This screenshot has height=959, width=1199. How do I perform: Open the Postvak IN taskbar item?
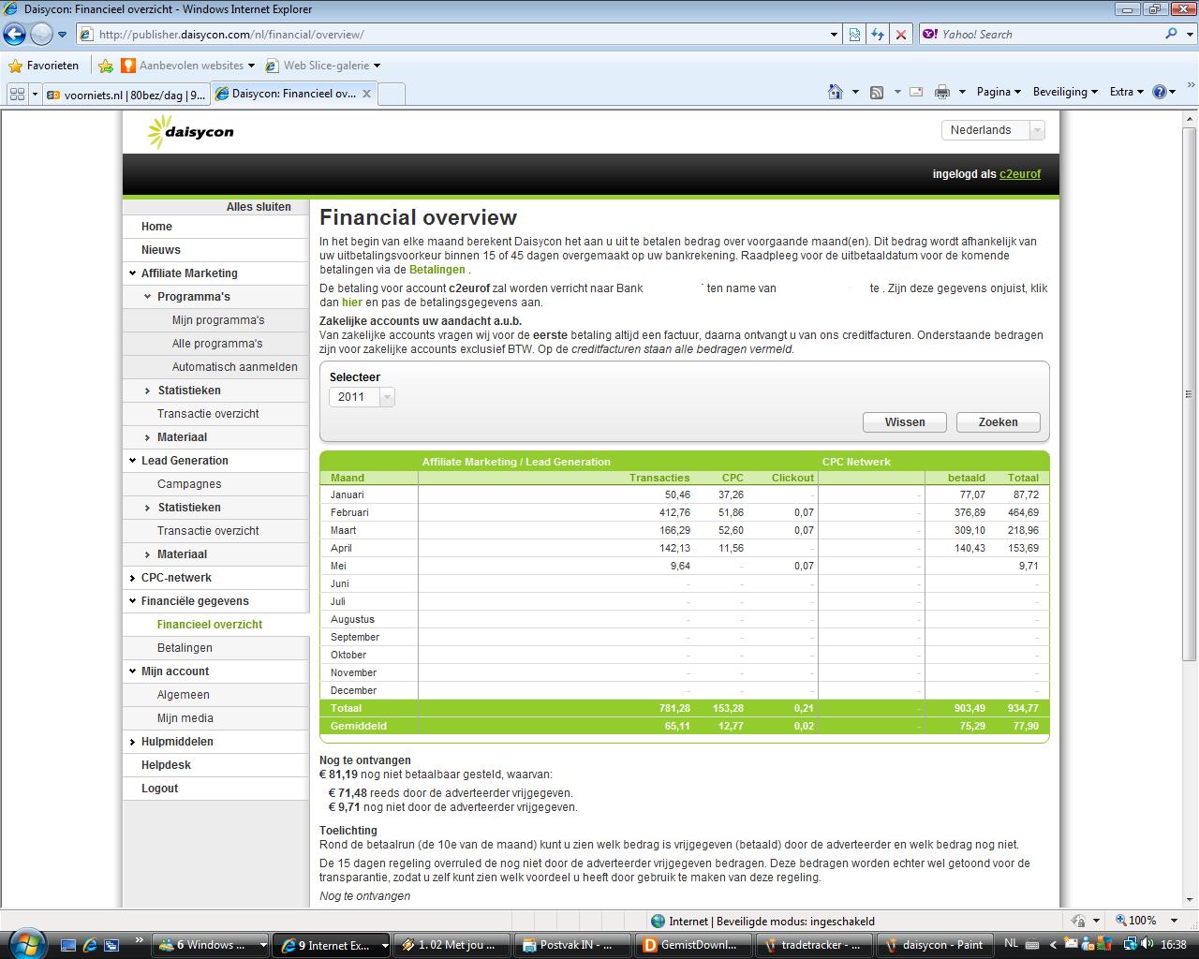click(x=573, y=945)
